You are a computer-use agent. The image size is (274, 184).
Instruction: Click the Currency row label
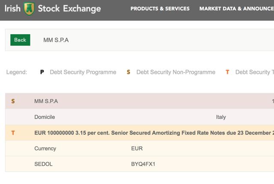(45, 149)
